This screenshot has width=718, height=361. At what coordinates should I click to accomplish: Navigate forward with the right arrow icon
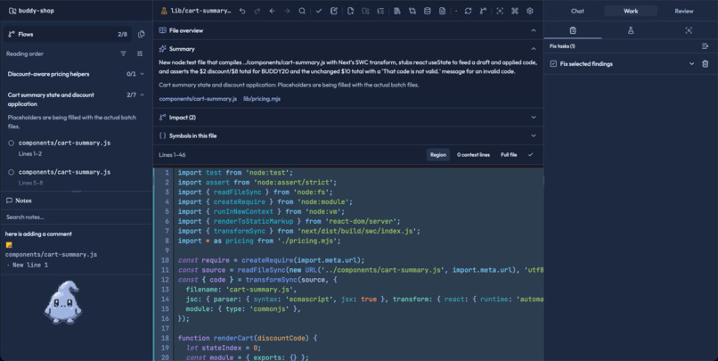[287, 11]
